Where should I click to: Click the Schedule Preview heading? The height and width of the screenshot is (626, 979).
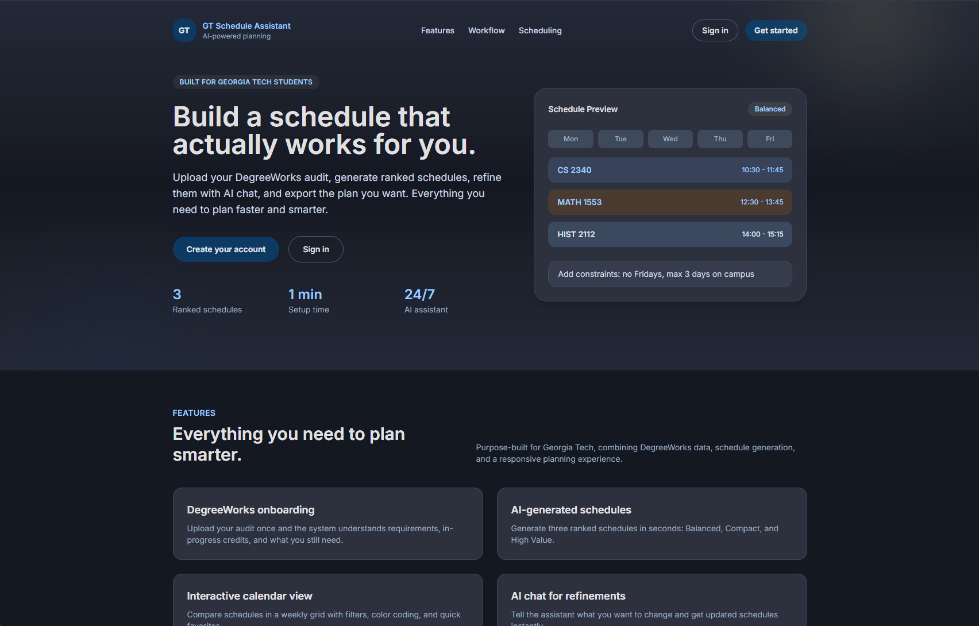point(583,109)
